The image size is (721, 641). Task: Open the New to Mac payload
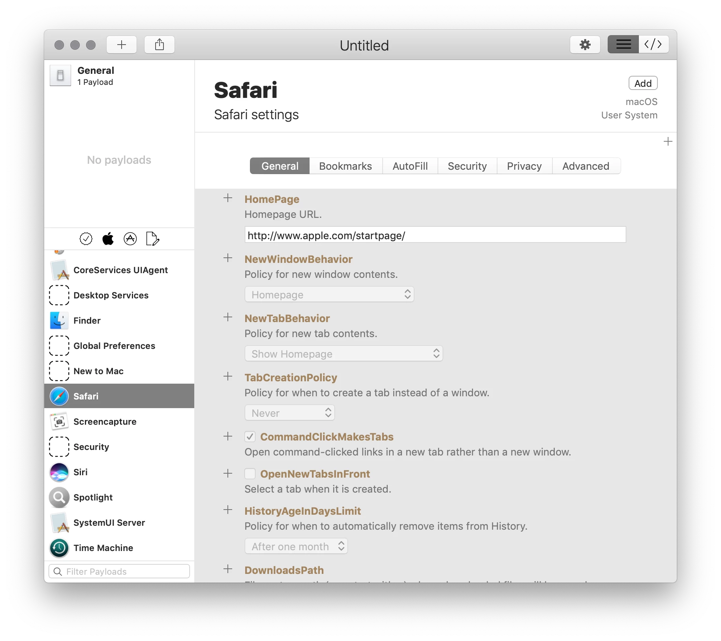(x=119, y=371)
